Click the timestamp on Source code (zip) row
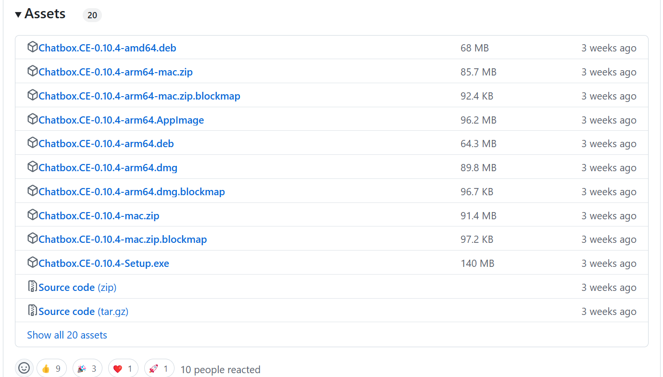Screen dimensions: 663x377 (x=609, y=288)
